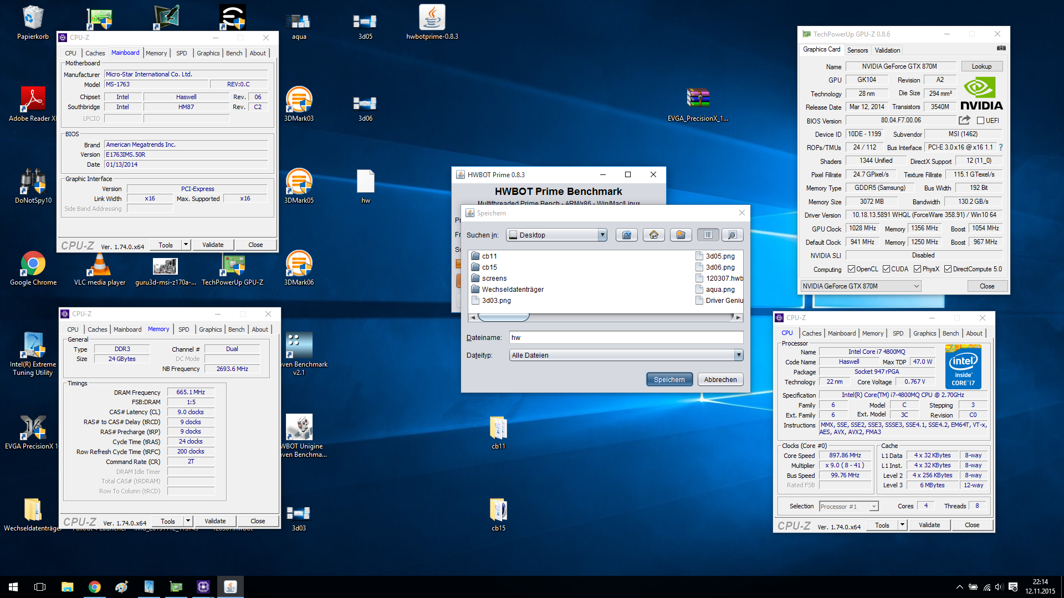The image size is (1064, 598).
Task: Go up one folder level in Speichern dialog
Action: pyautogui.click(x=627, y=235)
